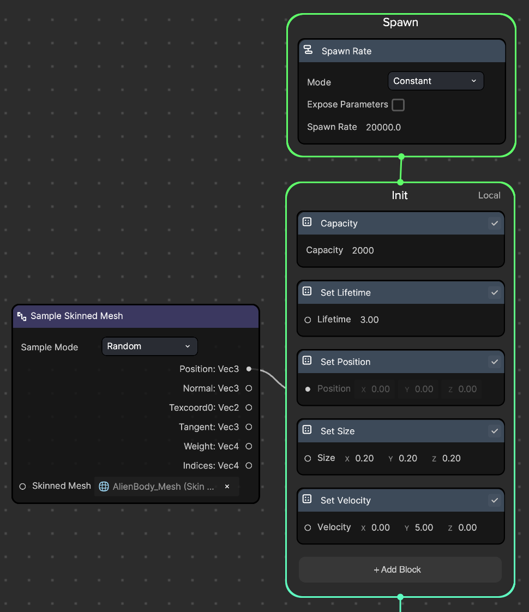Click the Velocity Y value field
Image resolution: width=529 pixels, height=612 pixels.
tap(424, 527)
